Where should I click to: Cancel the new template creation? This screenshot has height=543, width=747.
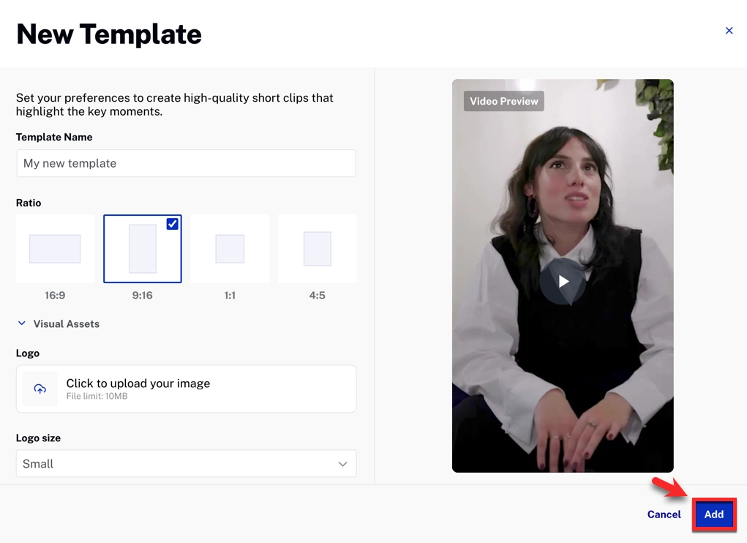pos(664,514)
